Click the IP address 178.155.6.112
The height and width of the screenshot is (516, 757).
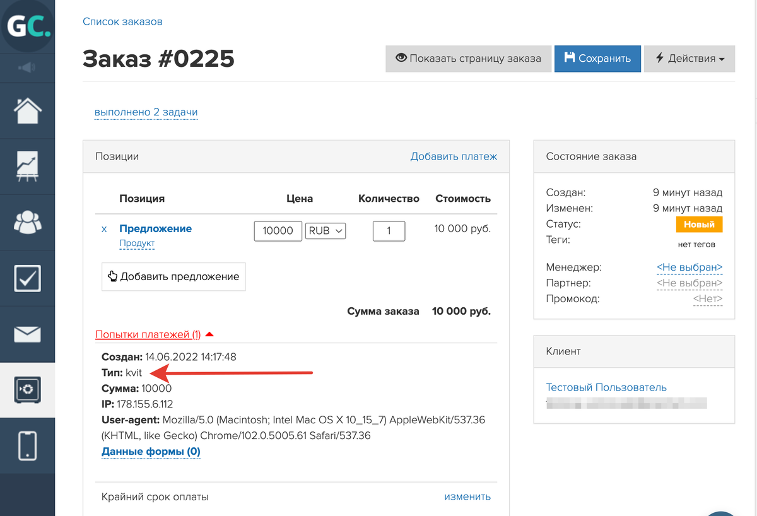pyautogui.click(x=144, y=404)
